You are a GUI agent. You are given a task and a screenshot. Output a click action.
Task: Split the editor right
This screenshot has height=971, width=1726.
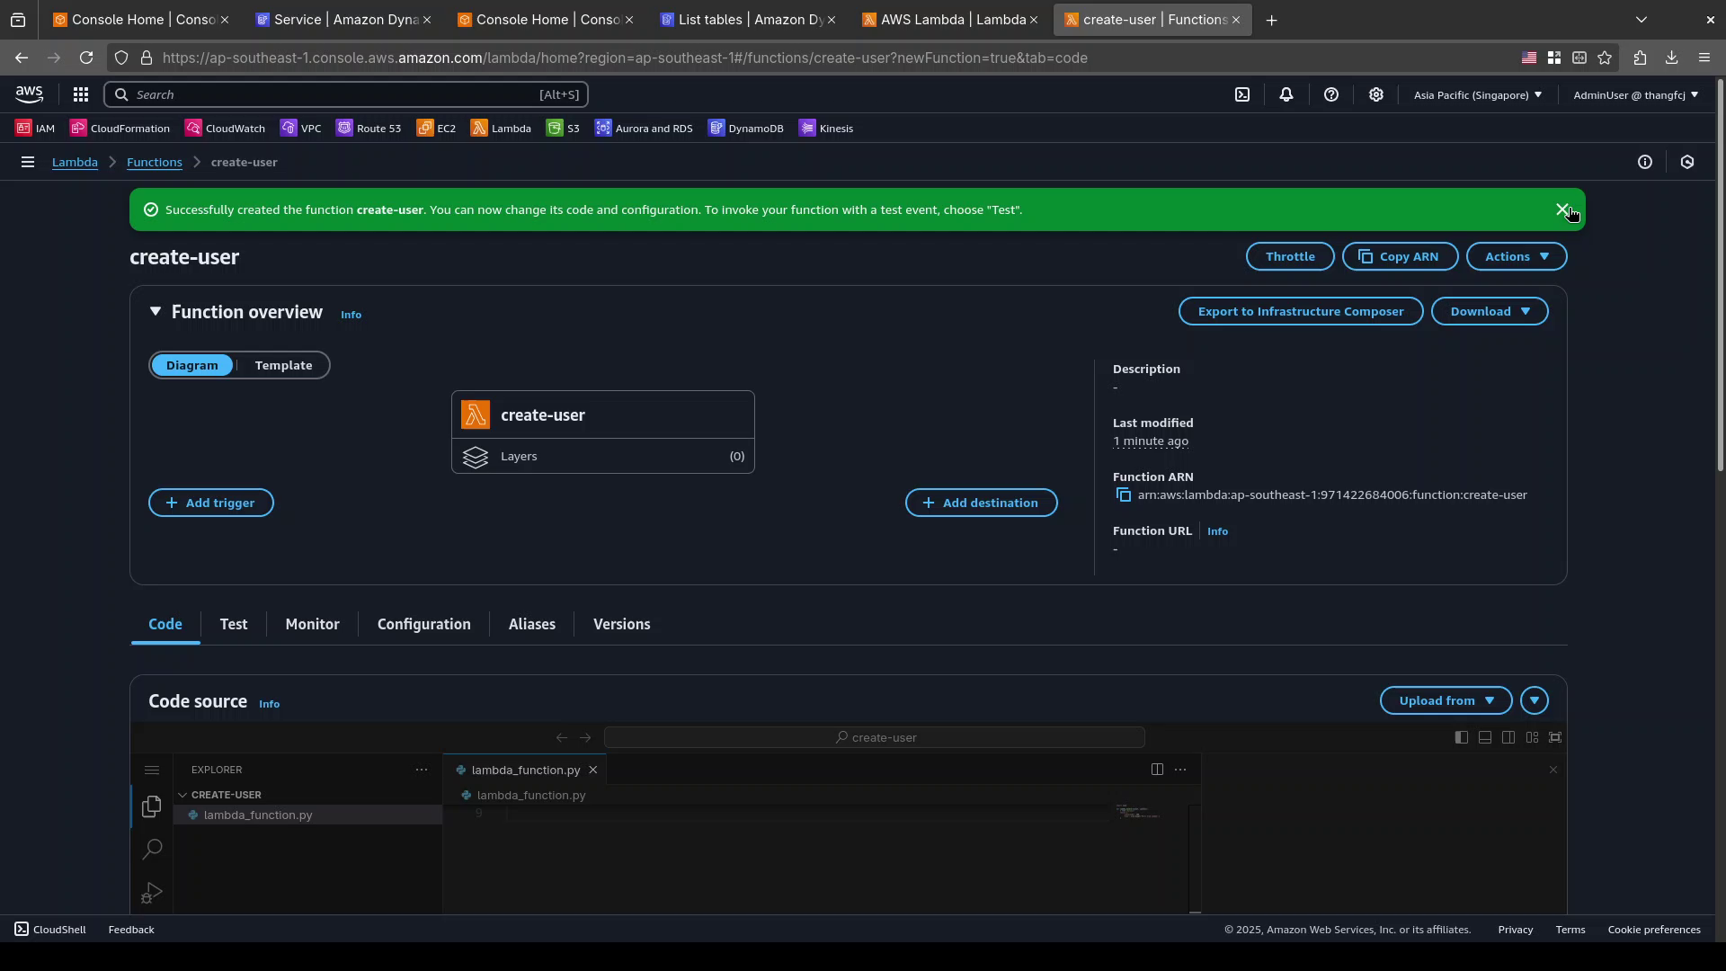(x=1157, y=770)
